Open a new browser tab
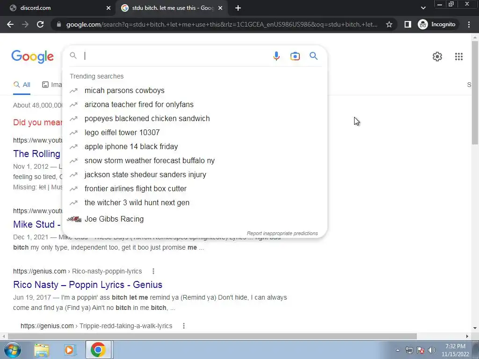This screenshot has width=479, height=359. [x=238, y=8]
